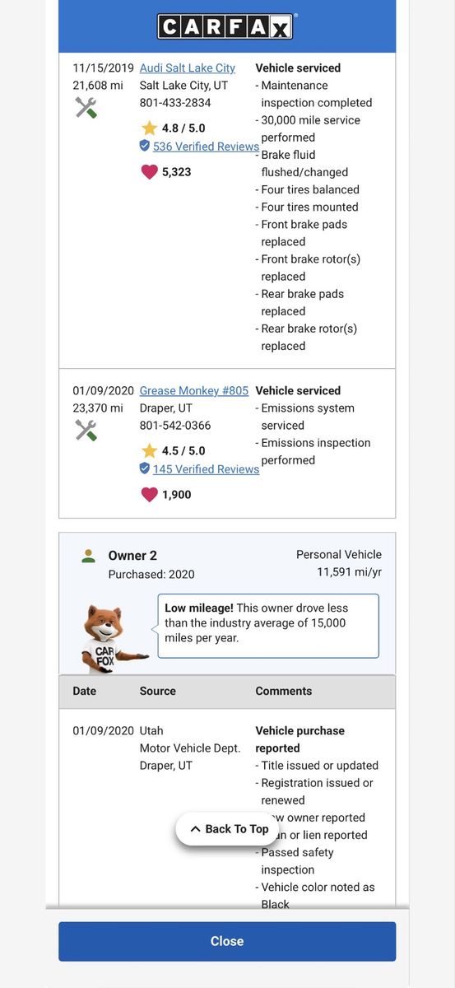Click heart icon with 1,900 favorites
This screenshot has width=455, height=988.
149,495
